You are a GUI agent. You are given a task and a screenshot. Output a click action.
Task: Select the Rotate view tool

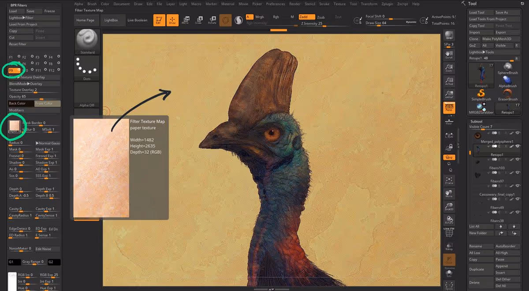pyautogui.click(x=449, y=220)
